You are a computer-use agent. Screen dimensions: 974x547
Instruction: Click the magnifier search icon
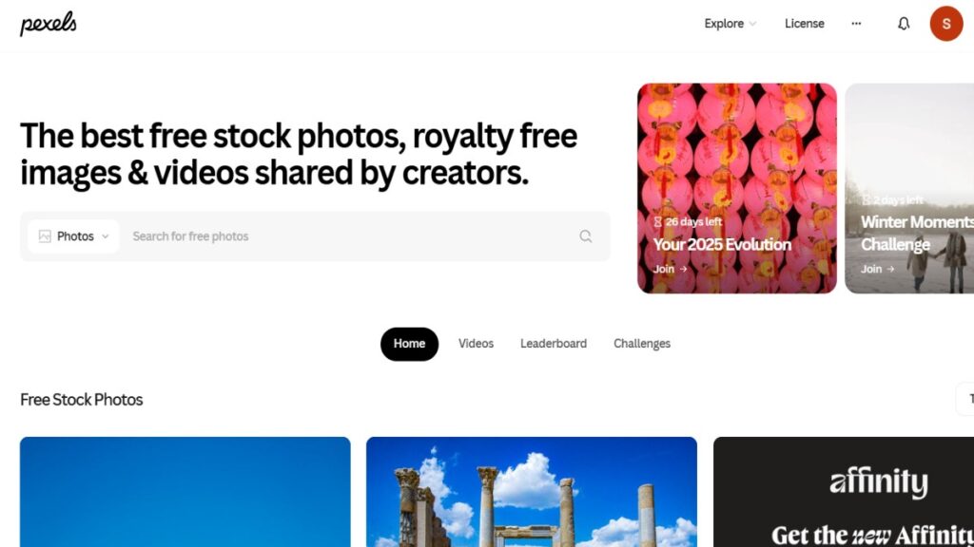585,236
